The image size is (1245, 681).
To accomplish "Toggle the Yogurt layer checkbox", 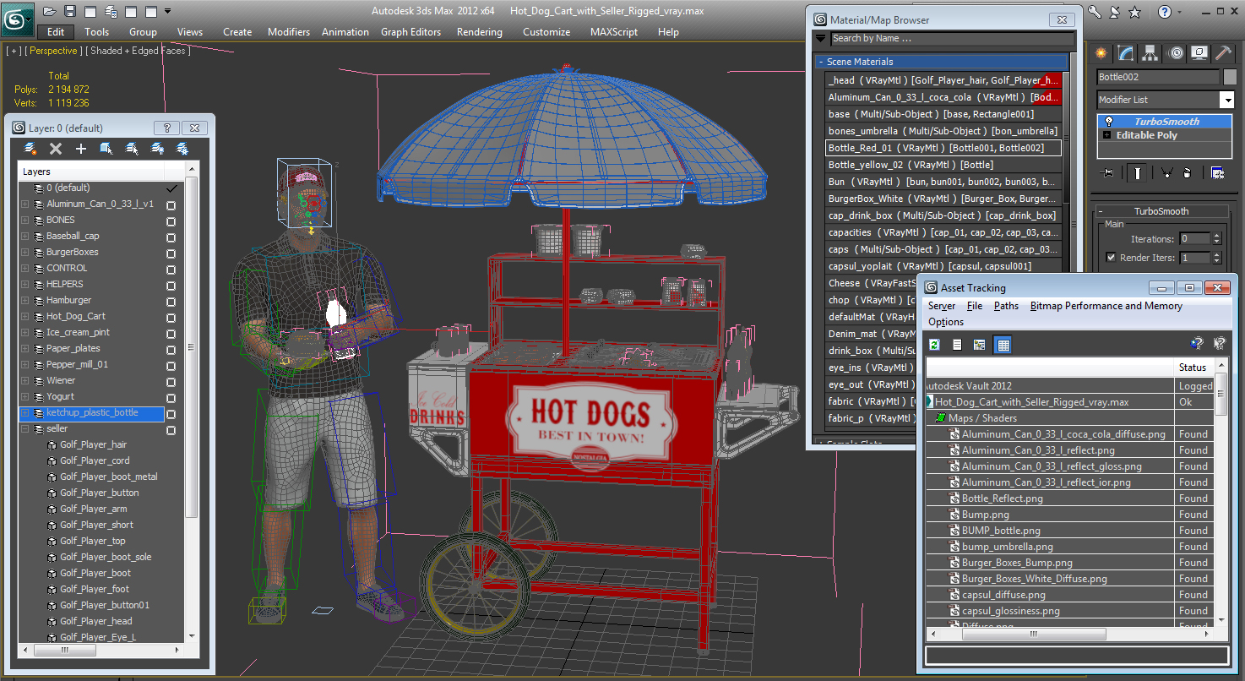I will [x=171, y=397].
